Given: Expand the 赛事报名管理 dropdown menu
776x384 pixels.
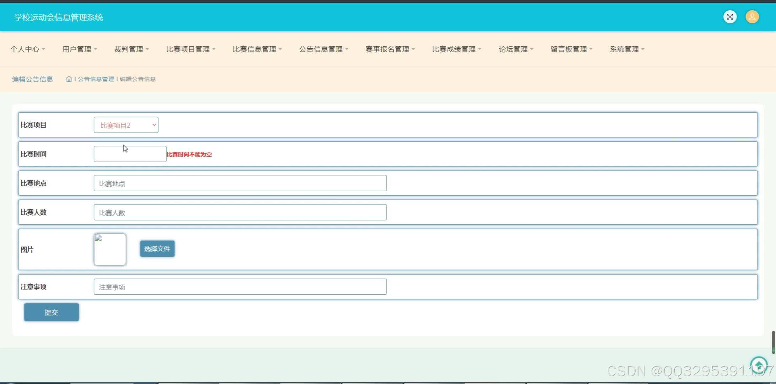Looking at the screenshot, I should (x=390, y=49).
